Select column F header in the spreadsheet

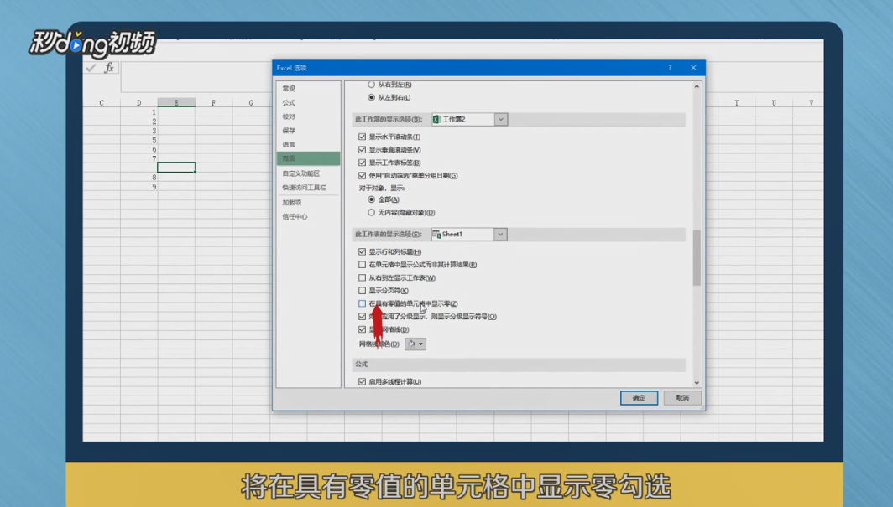[x=213, y=103]
